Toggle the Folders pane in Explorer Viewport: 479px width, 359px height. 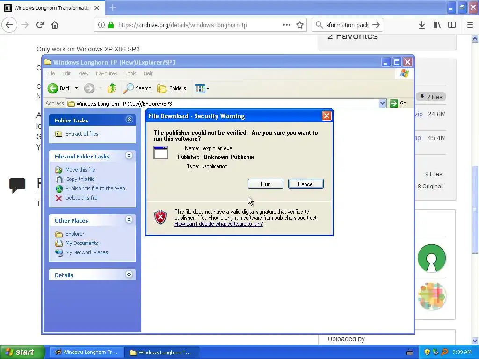[x=172, y=88]
